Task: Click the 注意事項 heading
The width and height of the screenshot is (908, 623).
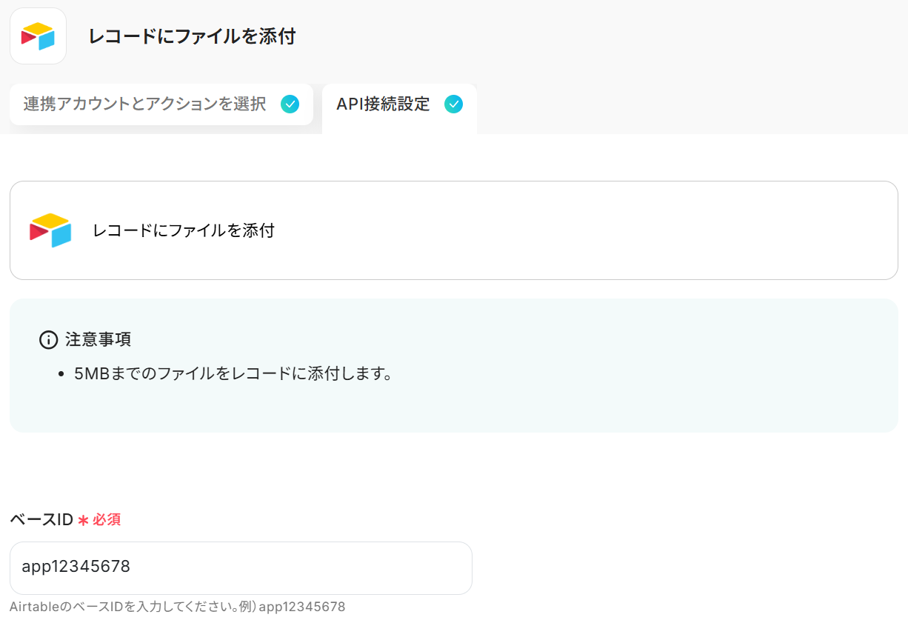Action: (x=98, y=340)
